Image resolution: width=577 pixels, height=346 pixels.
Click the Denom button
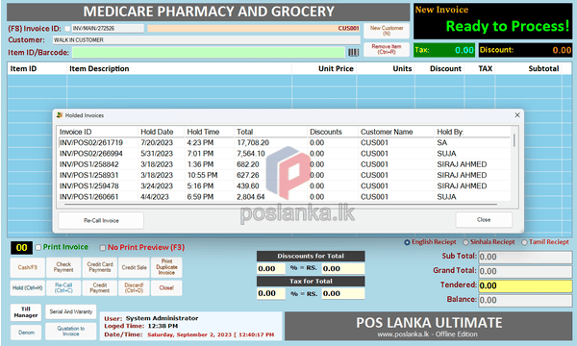26,333
